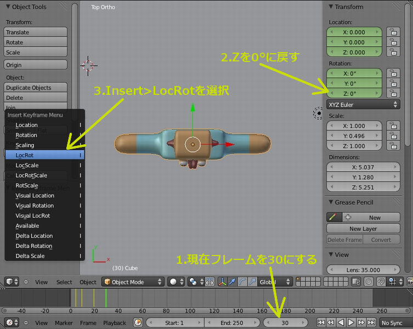Jump to previous keyframe
The height and width of the screenshot is (329, 413).
click(331, 322)
